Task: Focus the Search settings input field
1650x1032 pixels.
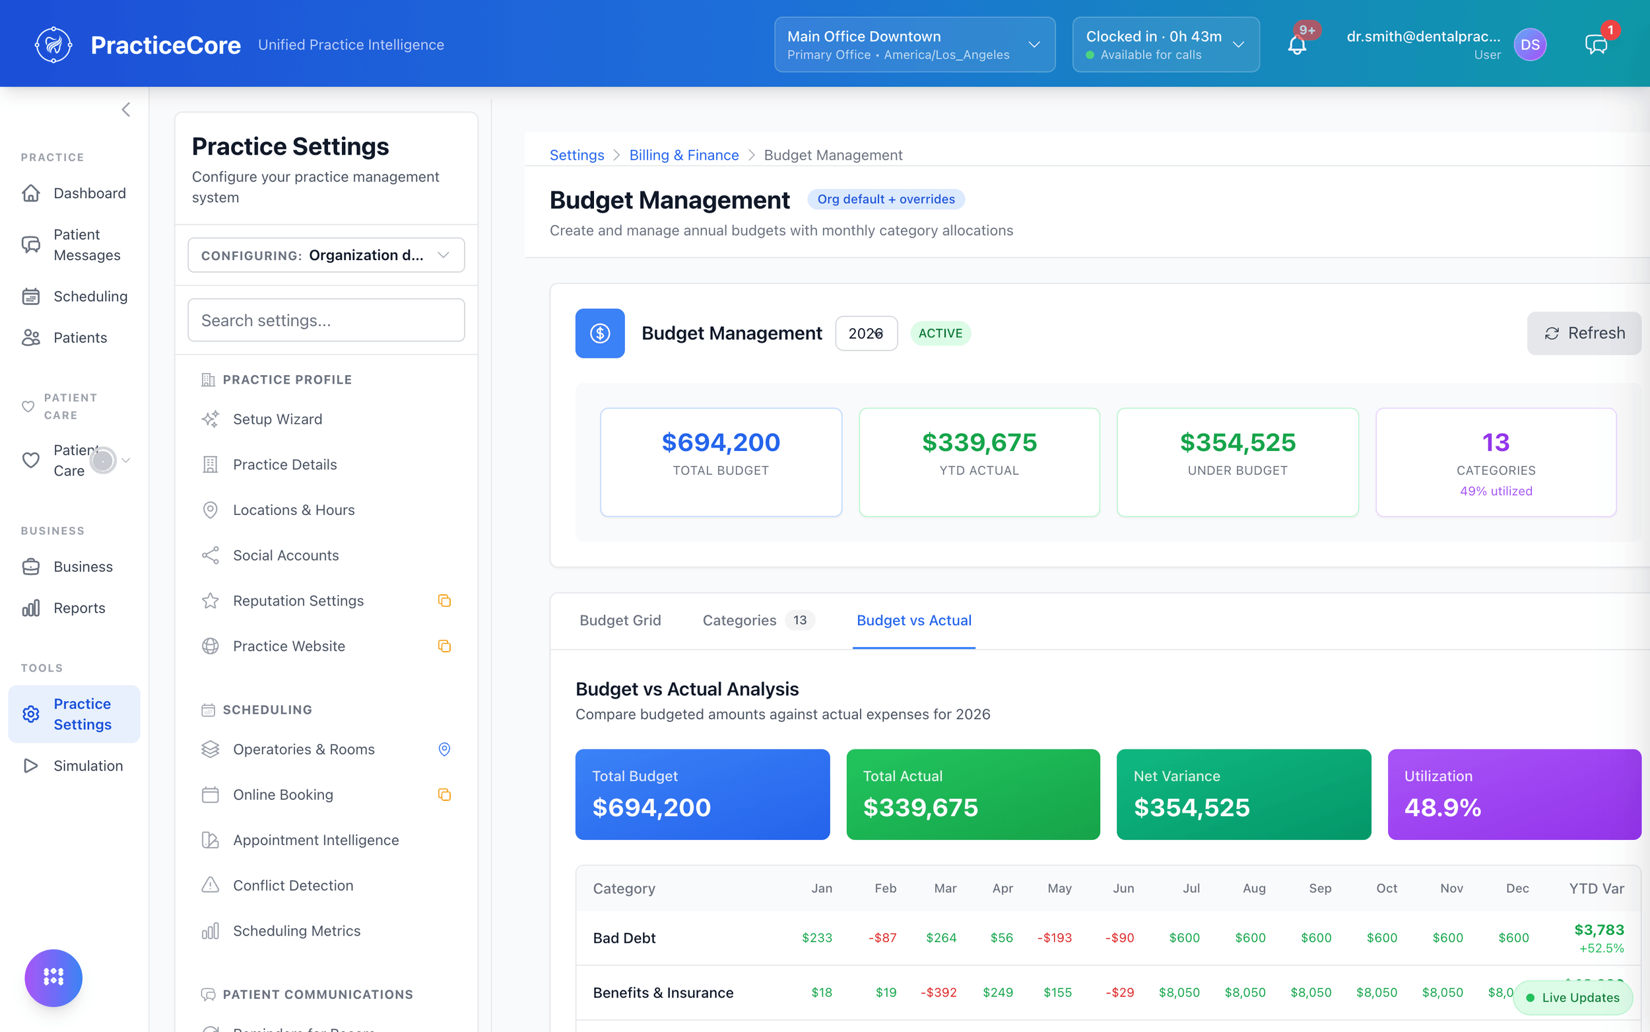Action: [x=326, y=320]
